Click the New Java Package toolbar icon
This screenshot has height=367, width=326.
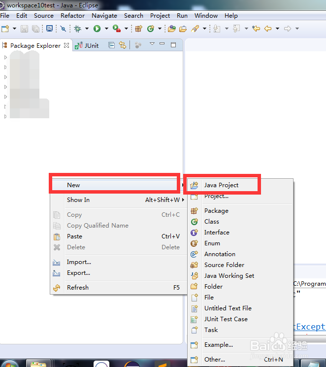(138, 29)
